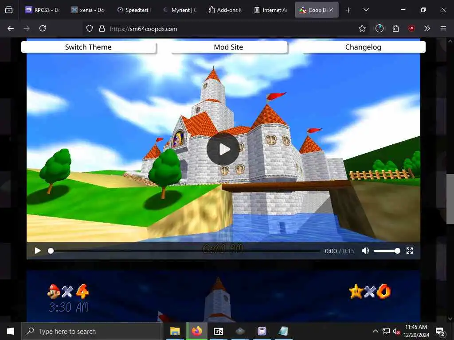Reload the current page
Screen dimensions: 454x340
tap(43, 28)
